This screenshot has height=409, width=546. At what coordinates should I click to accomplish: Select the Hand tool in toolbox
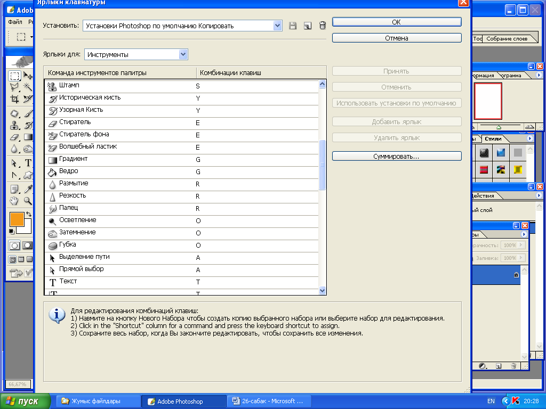pos(14,201)
